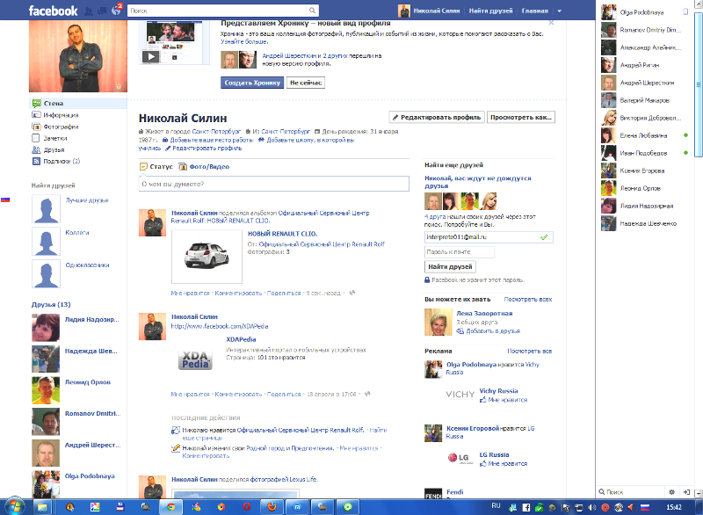Viewport: 703px width, 515px height.
Task: Click the Windows Start button
Action: tap(14, 507)
